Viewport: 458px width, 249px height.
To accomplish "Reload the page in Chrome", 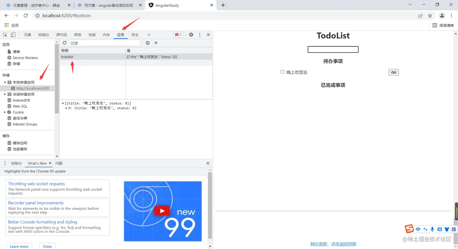I will (x=26, y=15).
